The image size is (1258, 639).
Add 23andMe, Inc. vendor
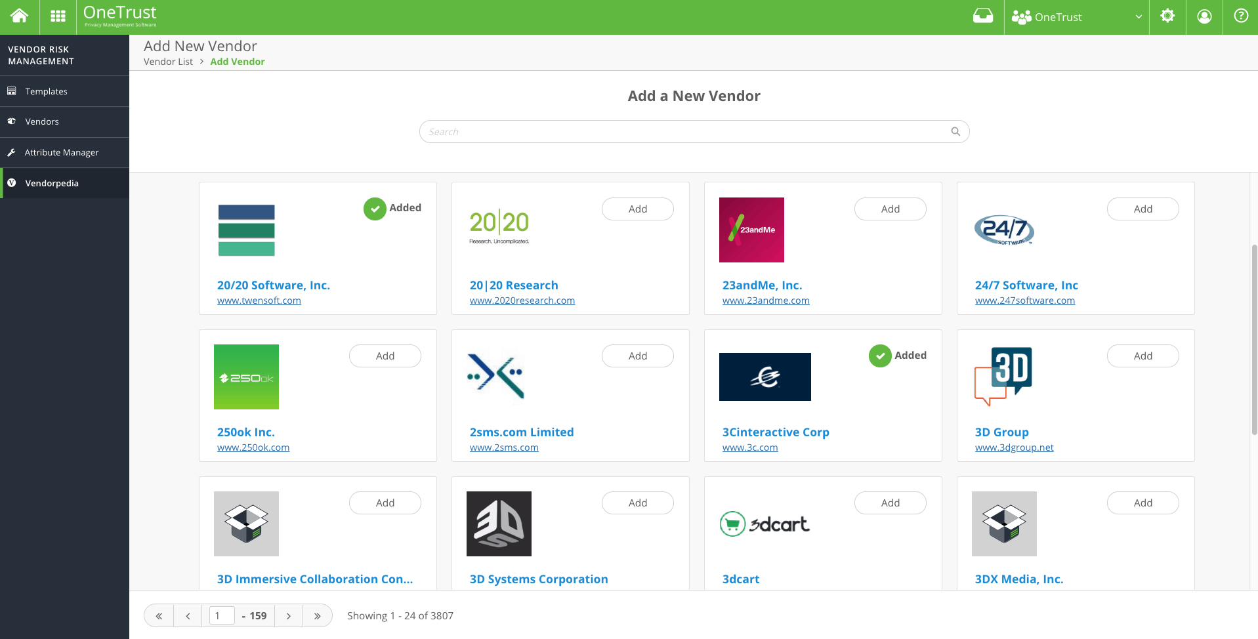(x=891, y=209)
